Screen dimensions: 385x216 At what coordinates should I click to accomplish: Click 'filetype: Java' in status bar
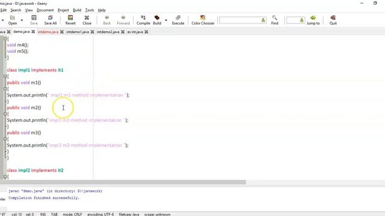pyautogui.click(x=129, y=214)
